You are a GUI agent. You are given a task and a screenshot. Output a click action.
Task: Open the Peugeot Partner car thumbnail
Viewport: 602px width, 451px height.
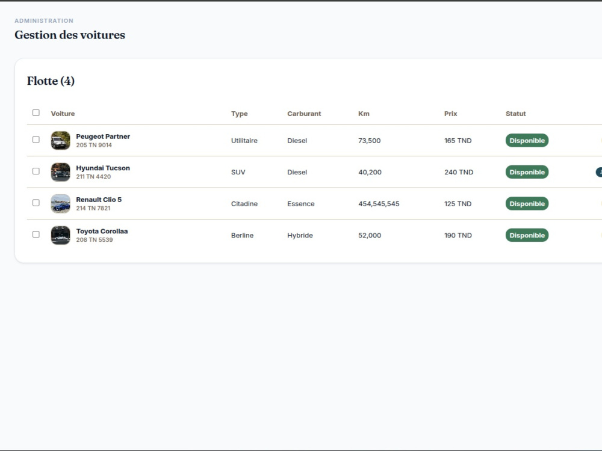click(x=61, y=140)
